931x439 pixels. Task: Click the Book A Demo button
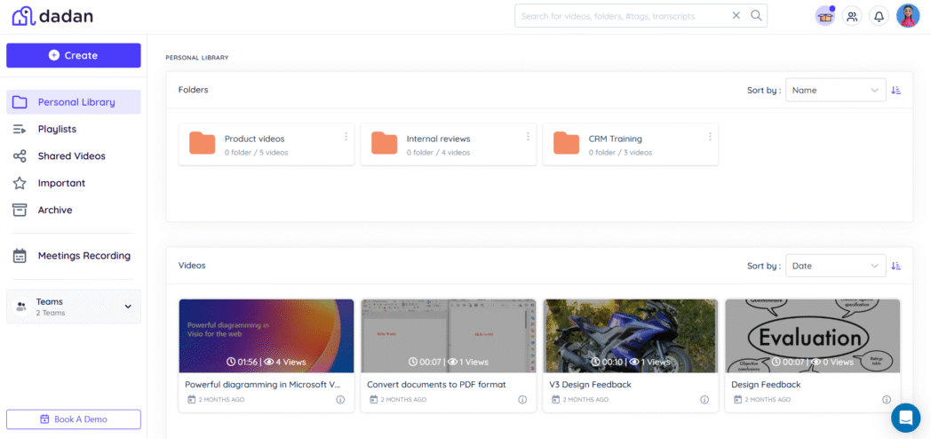[x=74, y=419]
